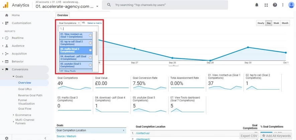The height and width of the screenshot is (140, 296).
Task: Click Source / Medium dimension link
Action: point(66,136)
